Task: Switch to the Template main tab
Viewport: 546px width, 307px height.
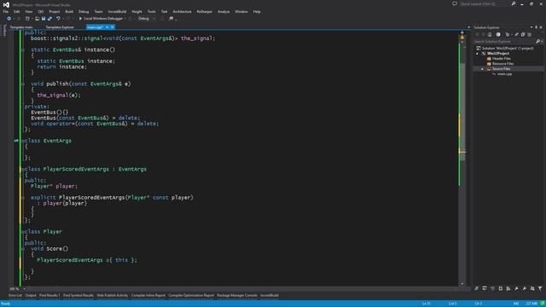Action: pyautogui.click(x=21, y=27)
